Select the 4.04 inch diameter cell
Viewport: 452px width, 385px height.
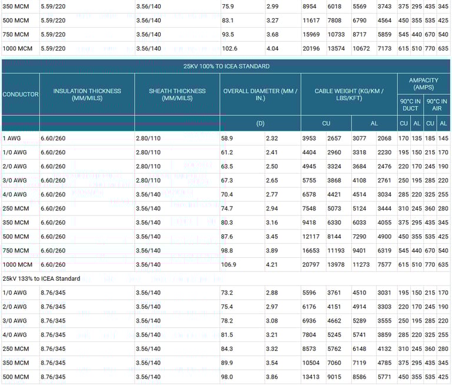click(x=272, y=49)
